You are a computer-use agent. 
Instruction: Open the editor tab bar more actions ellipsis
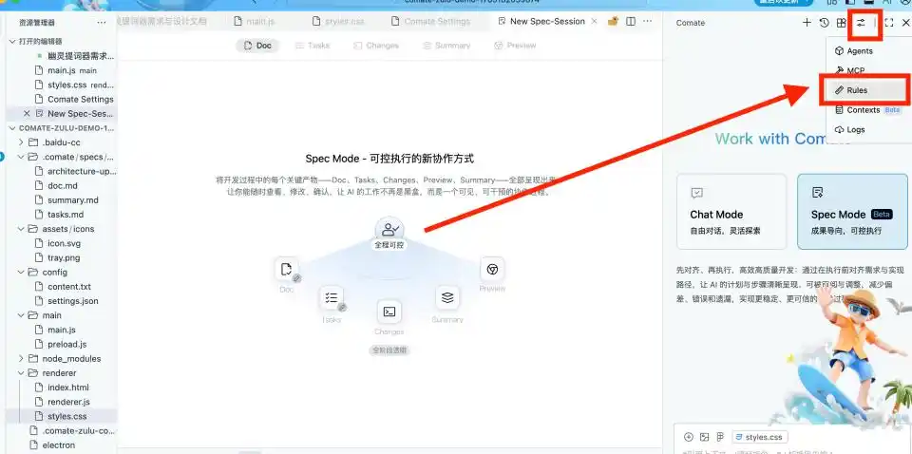coord(648,22)
